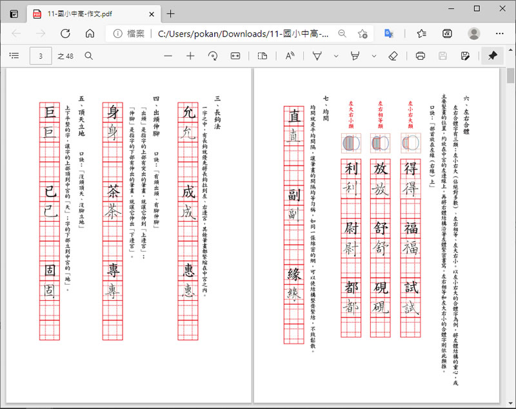
Task: Refresh the current page
Action: [x=65, y=33]
